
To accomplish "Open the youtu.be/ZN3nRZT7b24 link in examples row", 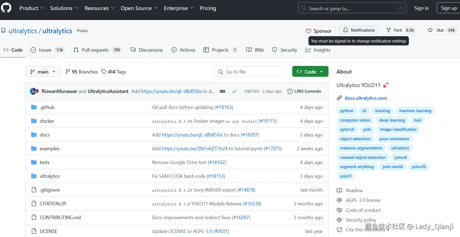I will 195,149.
